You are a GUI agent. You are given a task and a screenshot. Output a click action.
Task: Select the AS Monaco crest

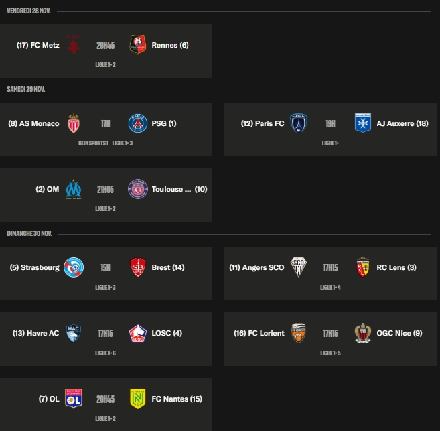coord(73,123)
